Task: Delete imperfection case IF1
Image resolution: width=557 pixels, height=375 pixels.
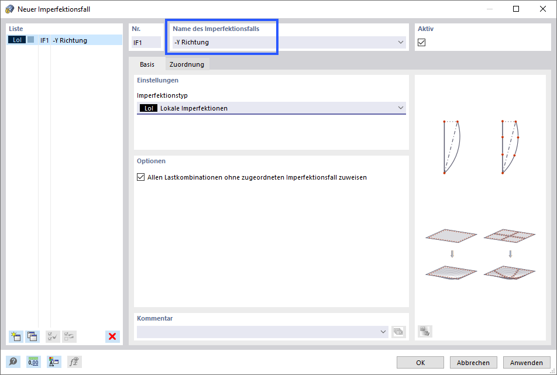Action: [x=112, y=336]
